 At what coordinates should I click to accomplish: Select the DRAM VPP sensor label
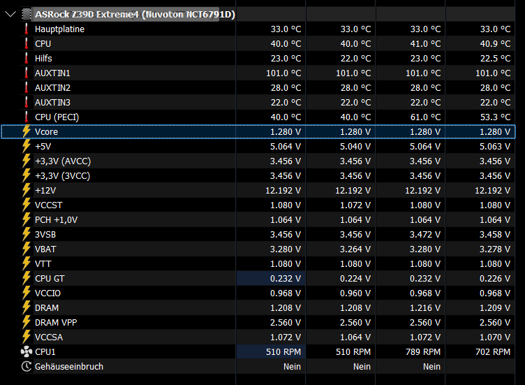pos(56,322)
